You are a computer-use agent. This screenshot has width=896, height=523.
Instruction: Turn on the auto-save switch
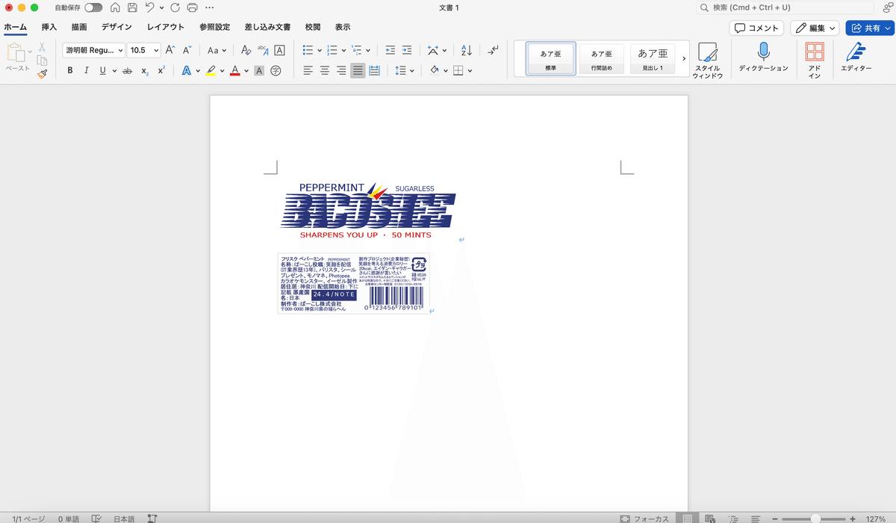point(93,7)
